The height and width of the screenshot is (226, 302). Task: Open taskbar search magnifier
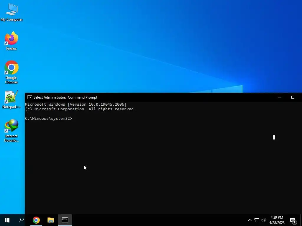pos(21,220)
